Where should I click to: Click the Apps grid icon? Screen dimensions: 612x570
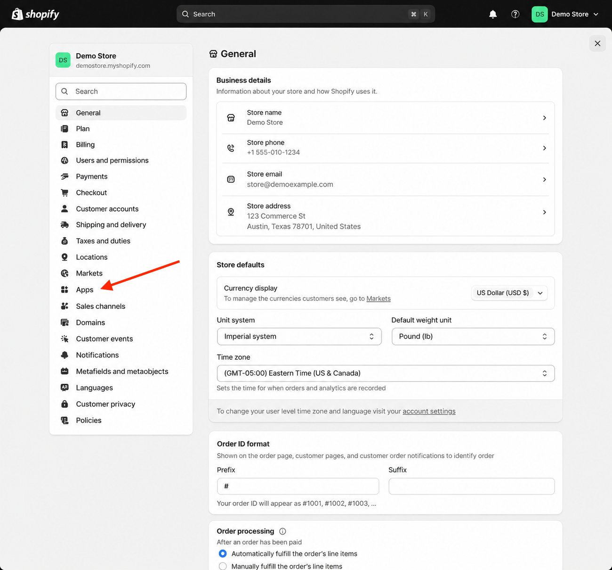(x=64, y=289)
